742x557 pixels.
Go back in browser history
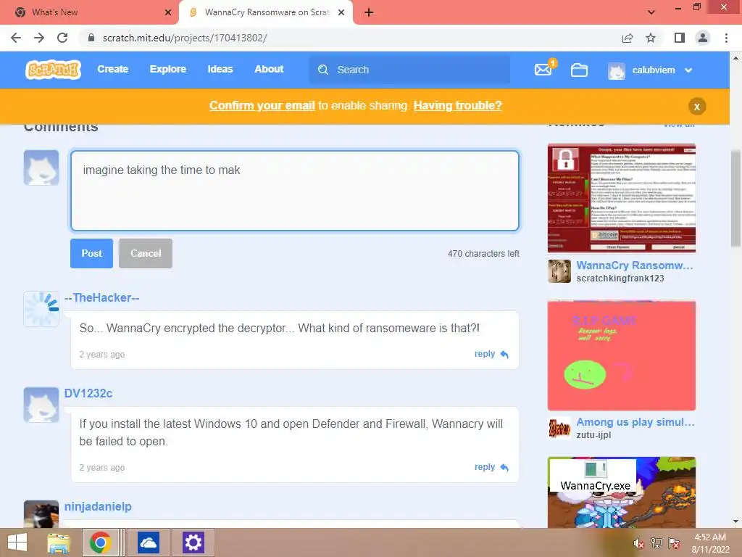(x=16, y=38)
